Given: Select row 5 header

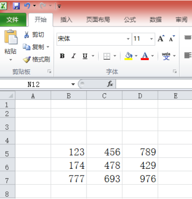Looking at the screenshot, I should (7, 151).
